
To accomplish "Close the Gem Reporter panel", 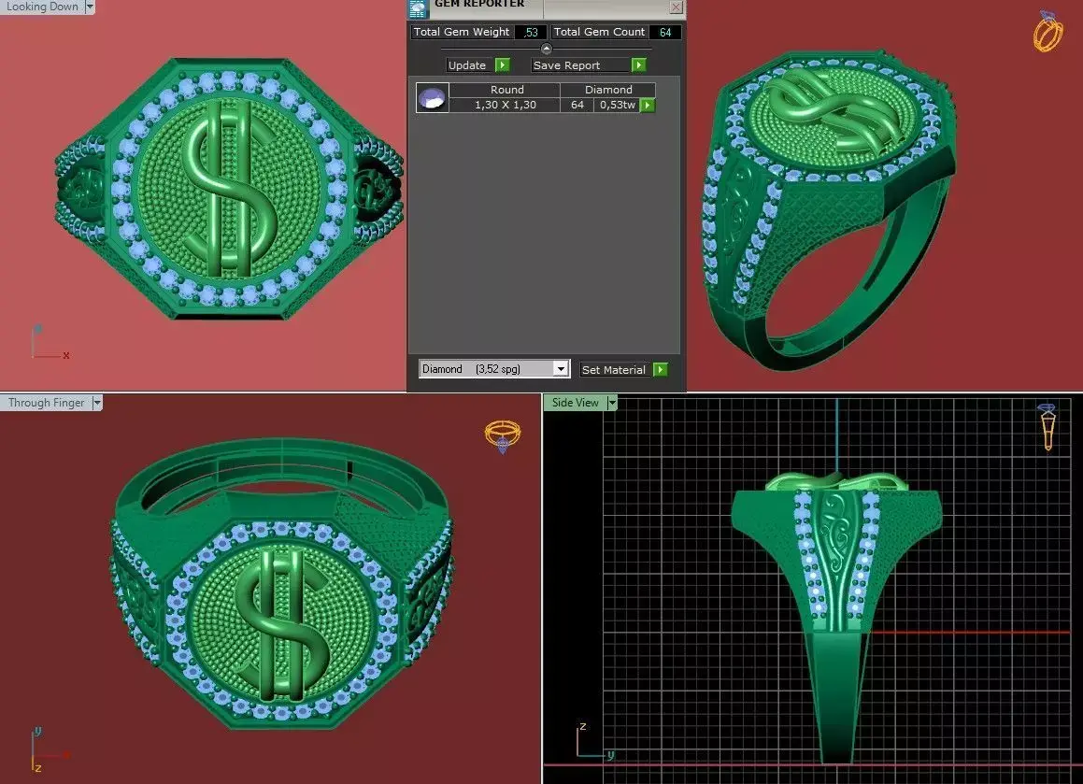I will [677, 7].
